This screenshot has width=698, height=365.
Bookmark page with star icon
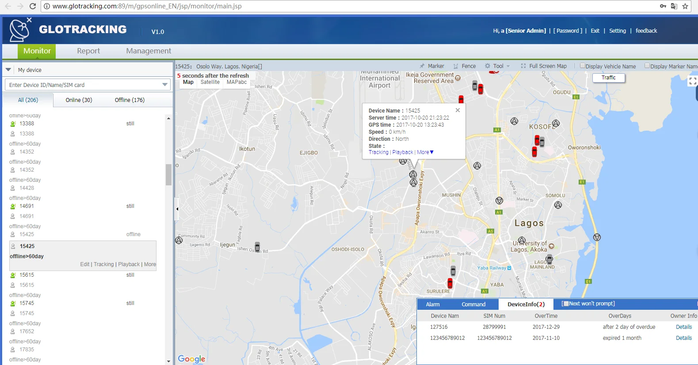(x=685, y=6)
